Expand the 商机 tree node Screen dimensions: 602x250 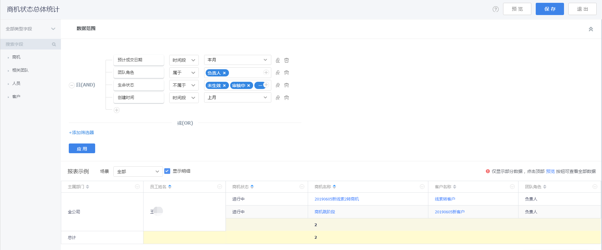[x=8, y=57]
